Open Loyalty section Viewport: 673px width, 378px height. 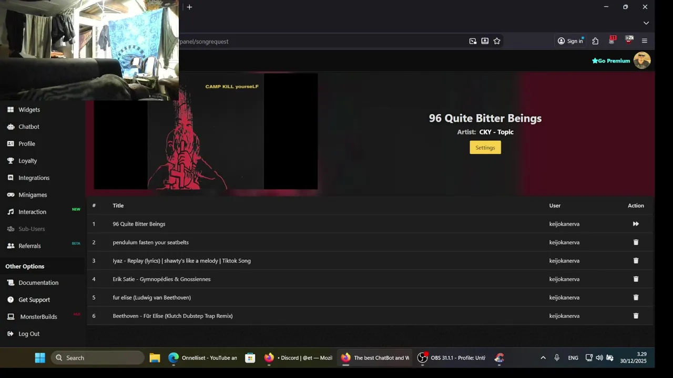[x=28, y=161]
